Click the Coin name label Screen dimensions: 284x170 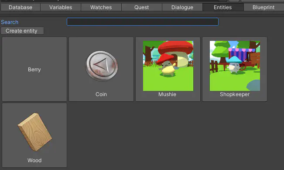point(101,94)
